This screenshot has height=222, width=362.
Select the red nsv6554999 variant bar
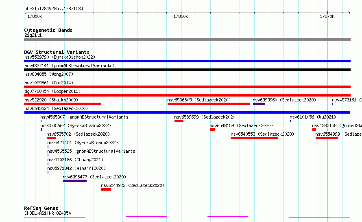[x=327, y=138]
